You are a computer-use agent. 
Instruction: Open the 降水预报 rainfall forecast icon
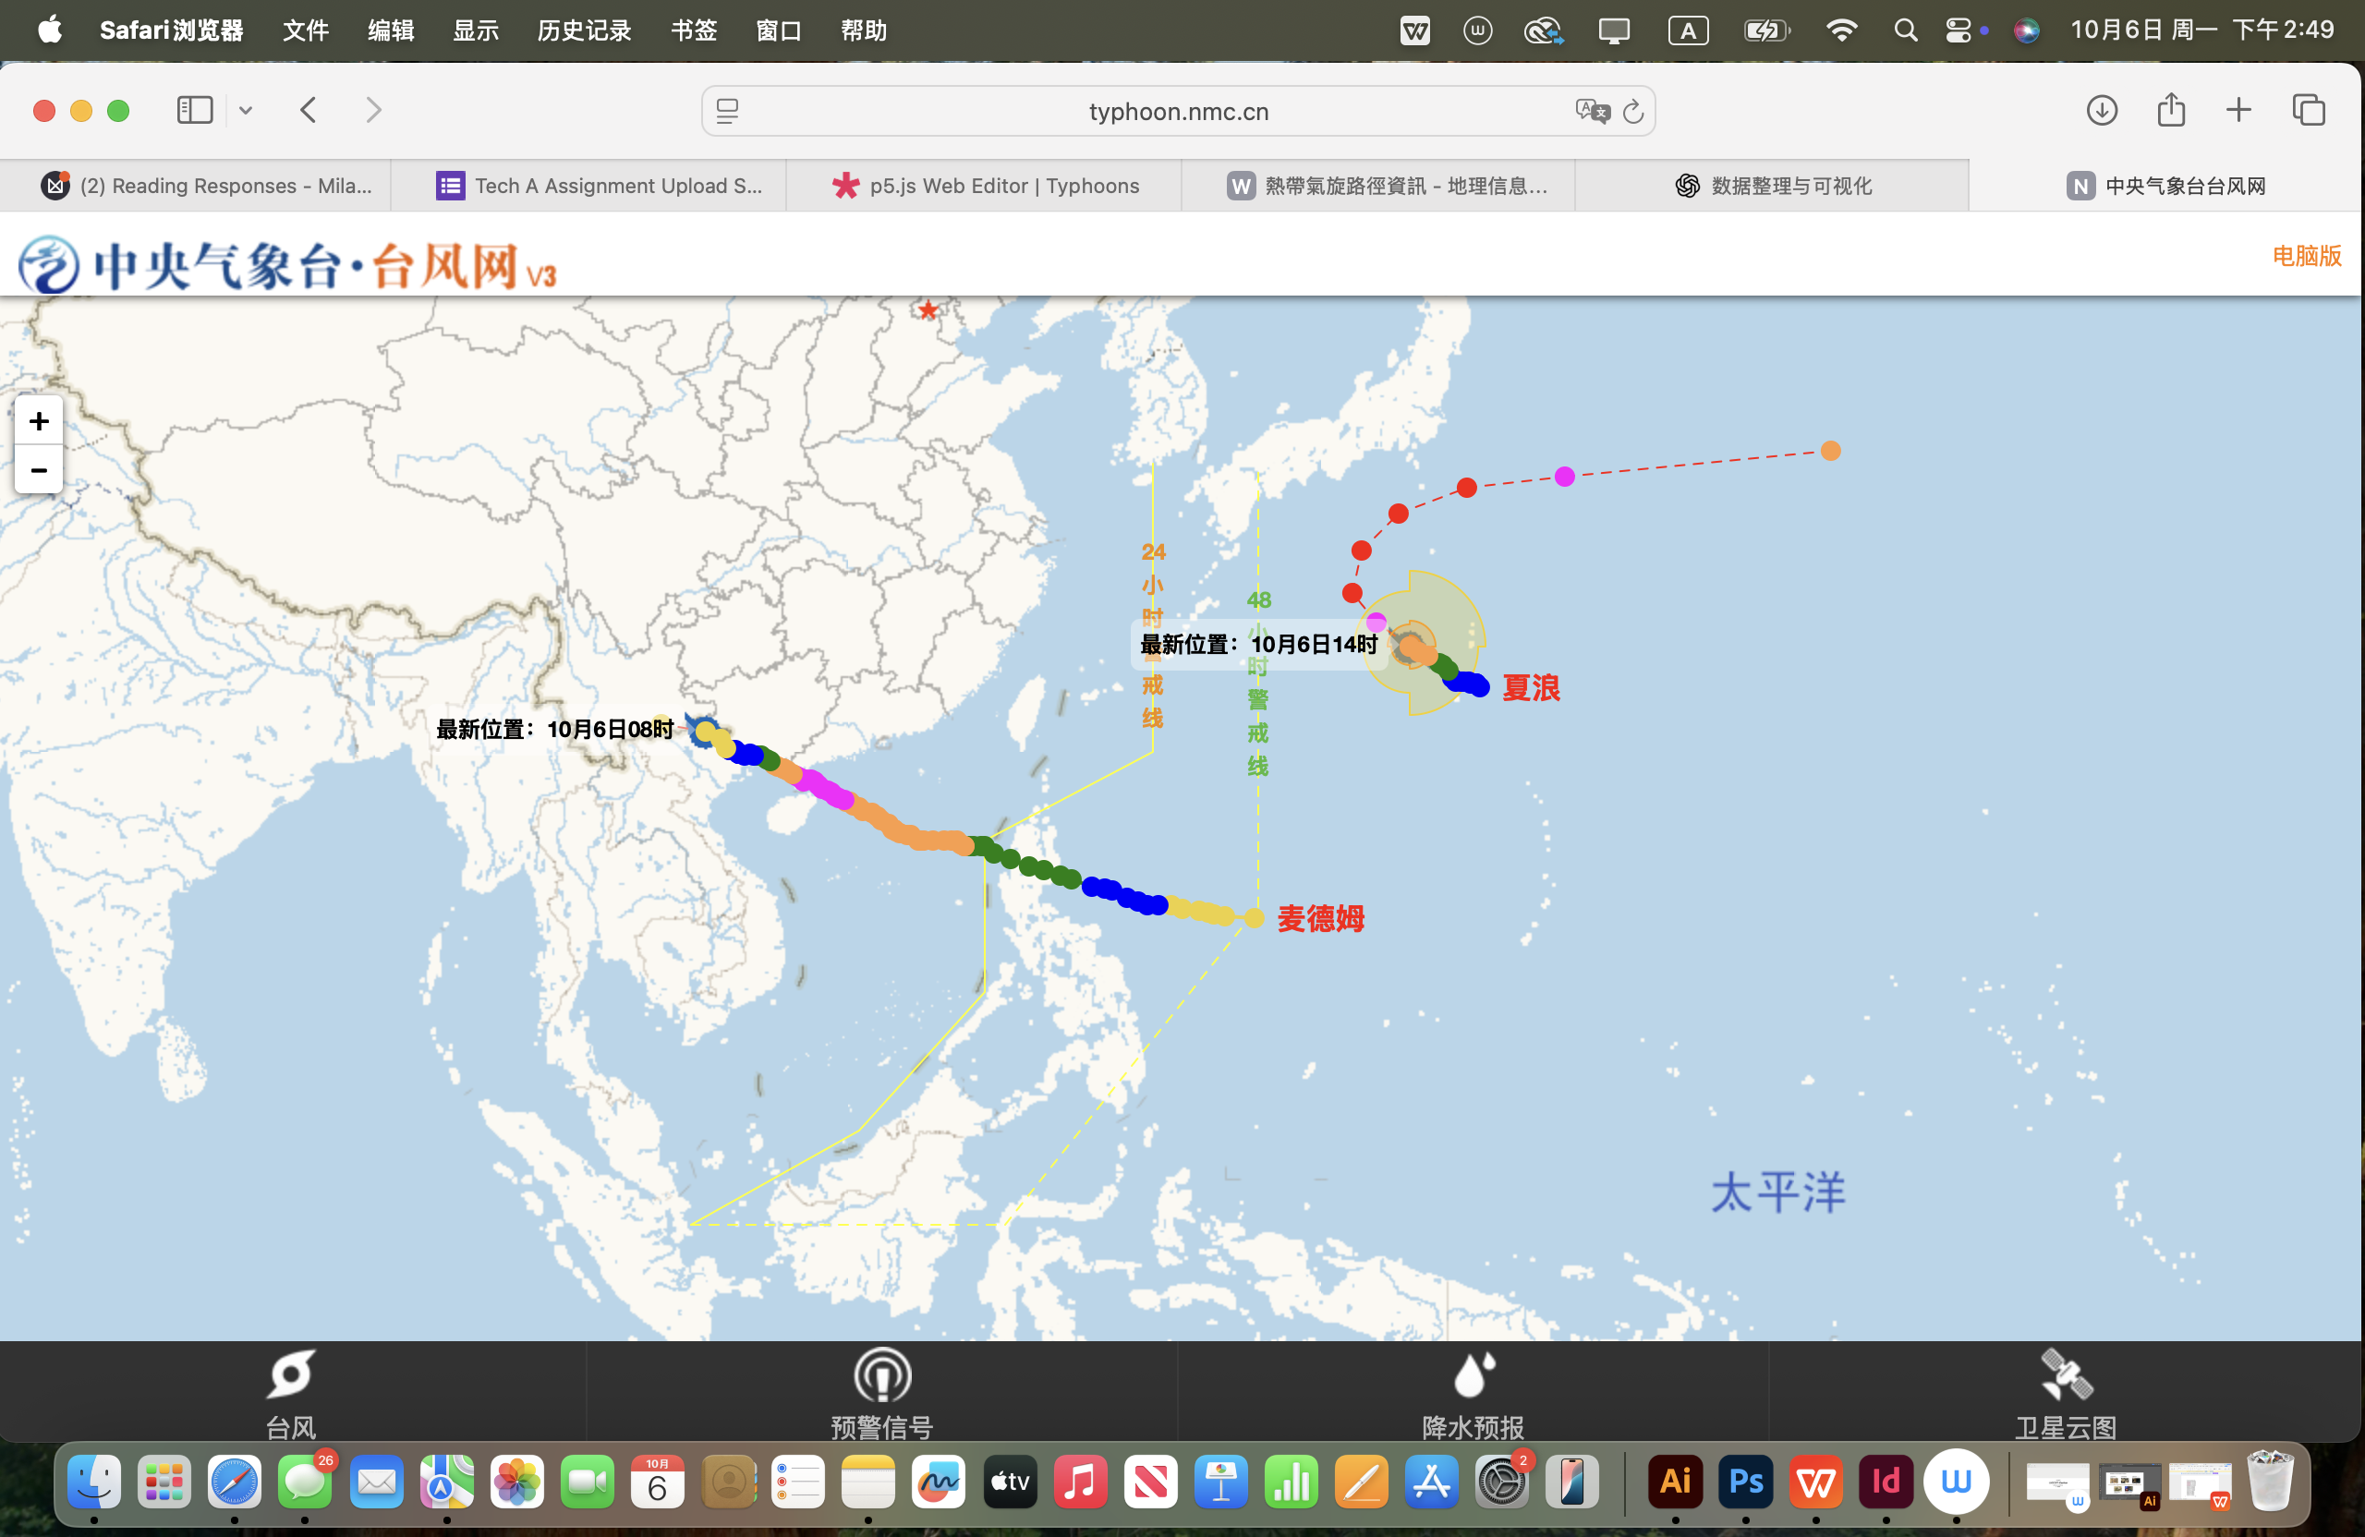1473,1376
